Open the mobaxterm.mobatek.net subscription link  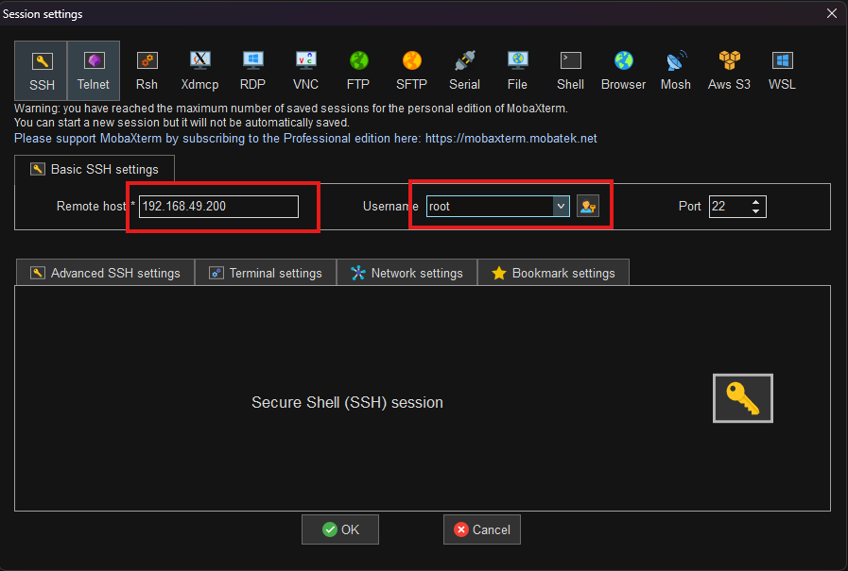(511, 138)
